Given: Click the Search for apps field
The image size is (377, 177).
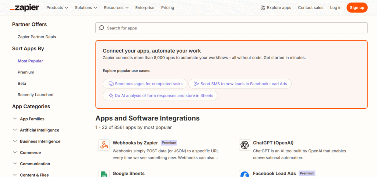Looking at the screenshot, I should tap(232, 28).
